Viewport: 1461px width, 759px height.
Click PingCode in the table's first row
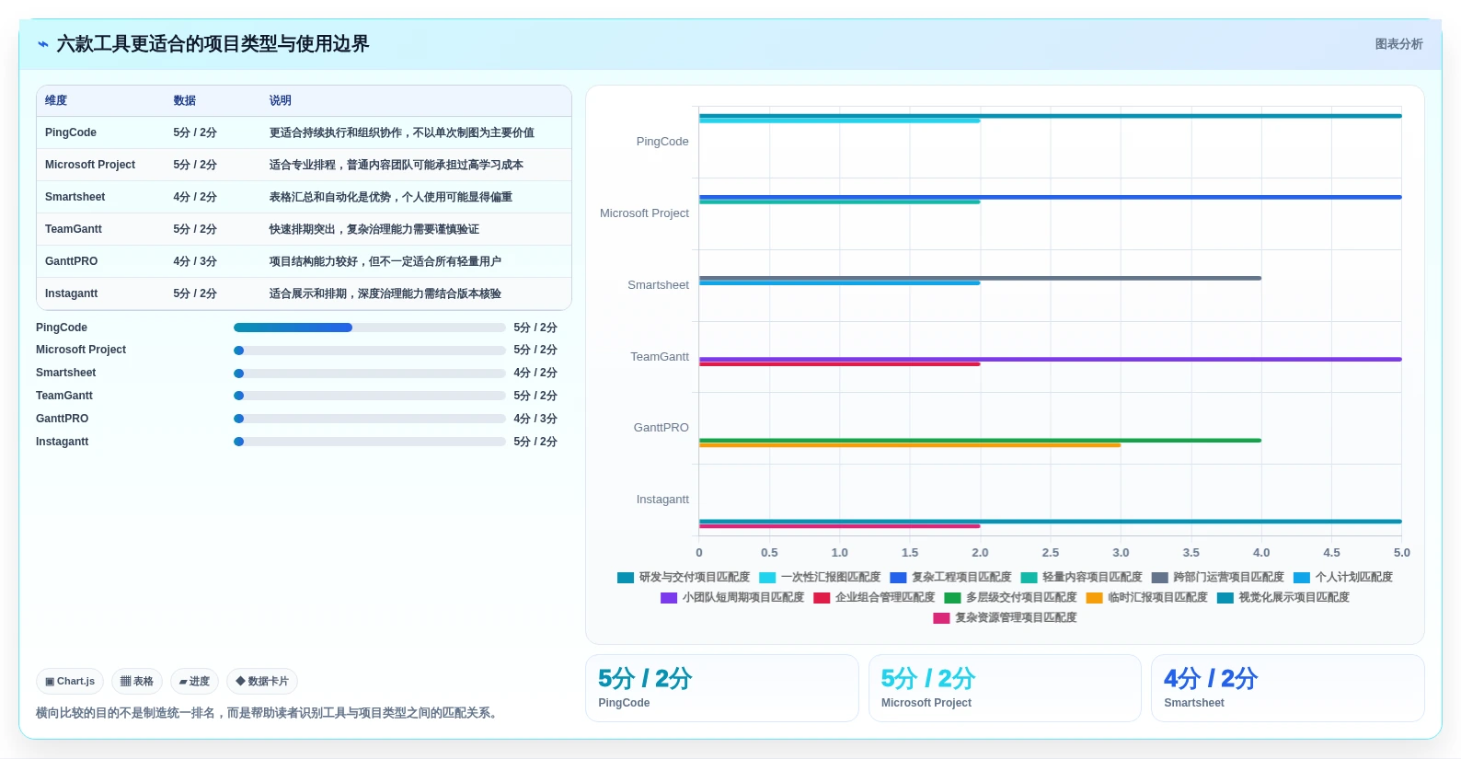point(71,132)
